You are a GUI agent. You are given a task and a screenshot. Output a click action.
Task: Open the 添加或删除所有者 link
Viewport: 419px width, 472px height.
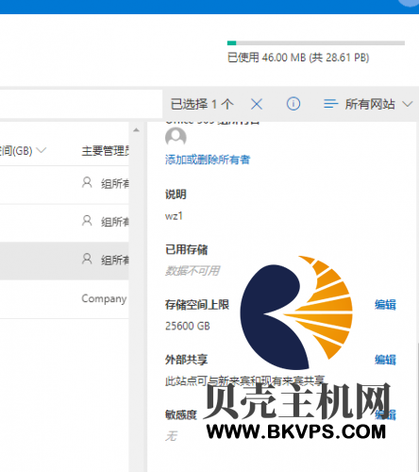pyautogui.click(x=208, y=160)
